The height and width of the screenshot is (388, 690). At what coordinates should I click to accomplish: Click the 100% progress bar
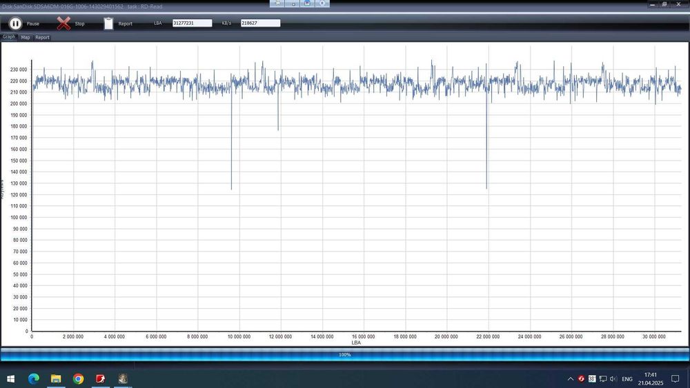tap(345, 355)
